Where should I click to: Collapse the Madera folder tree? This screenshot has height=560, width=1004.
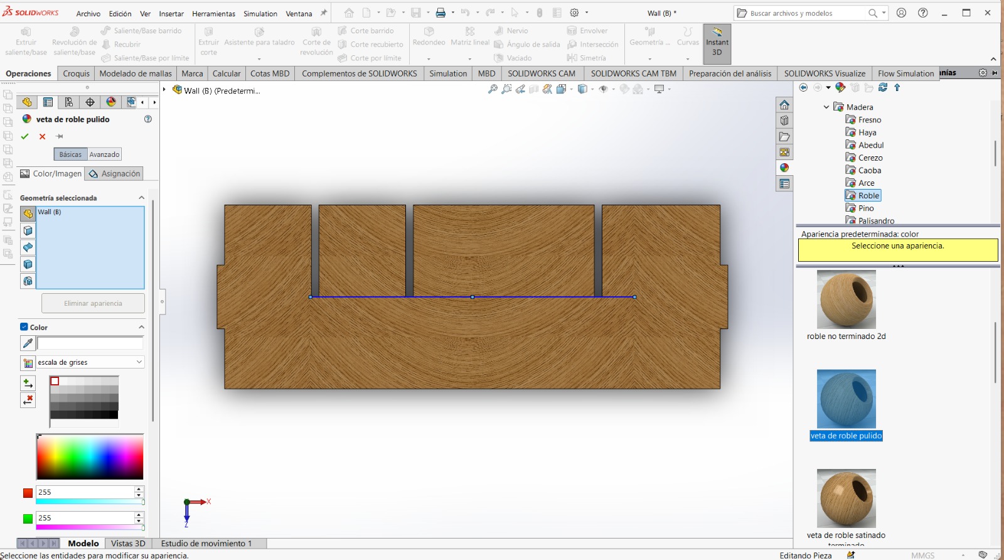[826, 107]
